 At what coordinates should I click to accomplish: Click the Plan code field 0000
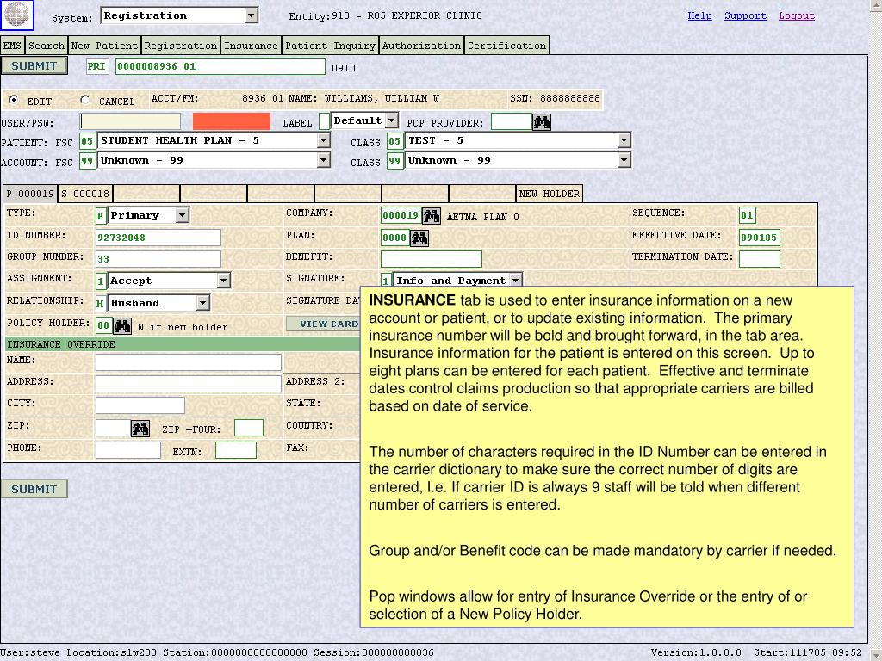pos(394,238)
